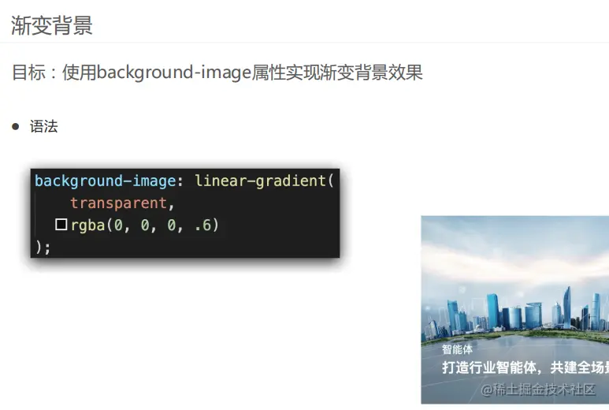Viewport: 609px width, 410px height.
Task: Click the black color swatch before rgba
Action: click(x=61, y=224)
